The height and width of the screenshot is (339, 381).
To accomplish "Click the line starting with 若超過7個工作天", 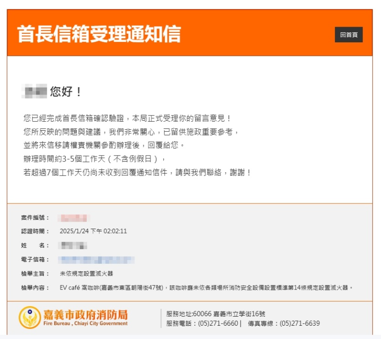I will tap(137, 173).
